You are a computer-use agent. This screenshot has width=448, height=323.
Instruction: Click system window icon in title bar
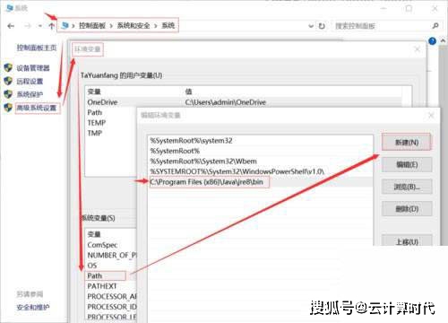[10, 8]
